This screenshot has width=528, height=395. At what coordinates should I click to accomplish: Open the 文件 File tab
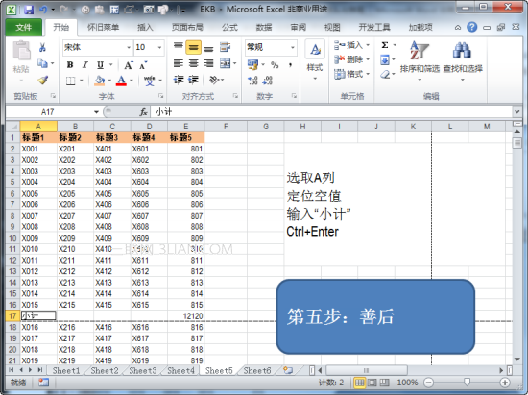(x=24, y=27)
